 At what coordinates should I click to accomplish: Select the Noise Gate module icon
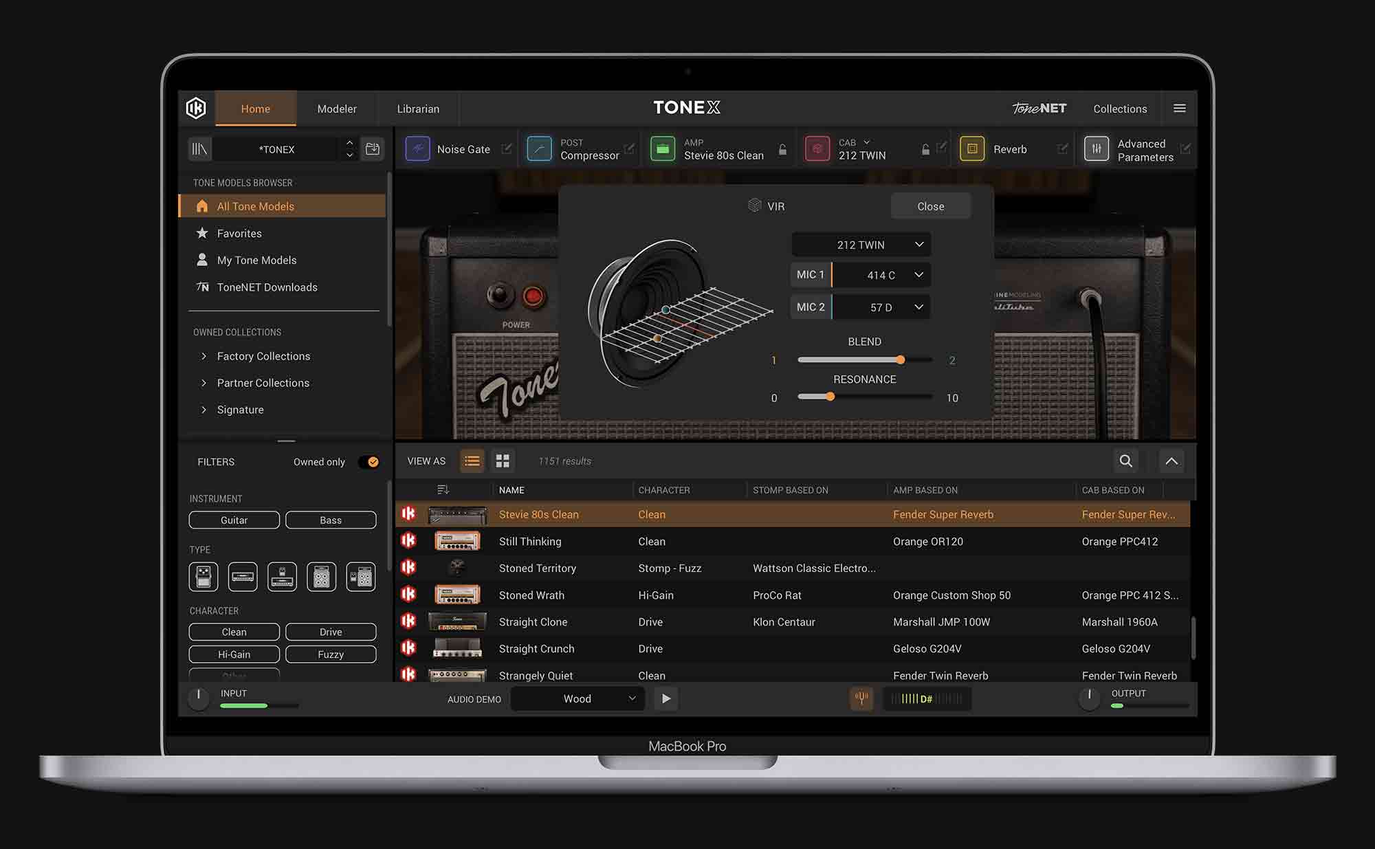pos(417,149)
